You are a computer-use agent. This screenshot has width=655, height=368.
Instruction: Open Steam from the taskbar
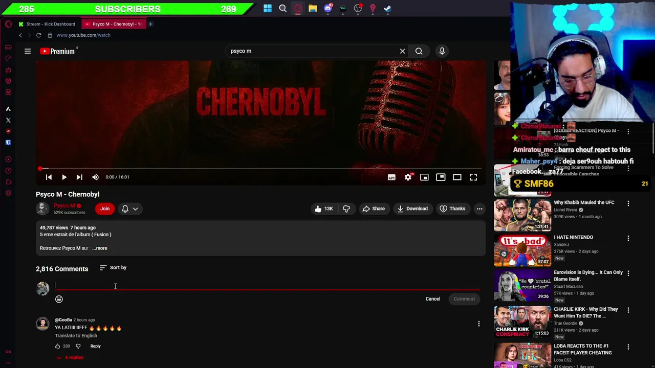[387, 8]
